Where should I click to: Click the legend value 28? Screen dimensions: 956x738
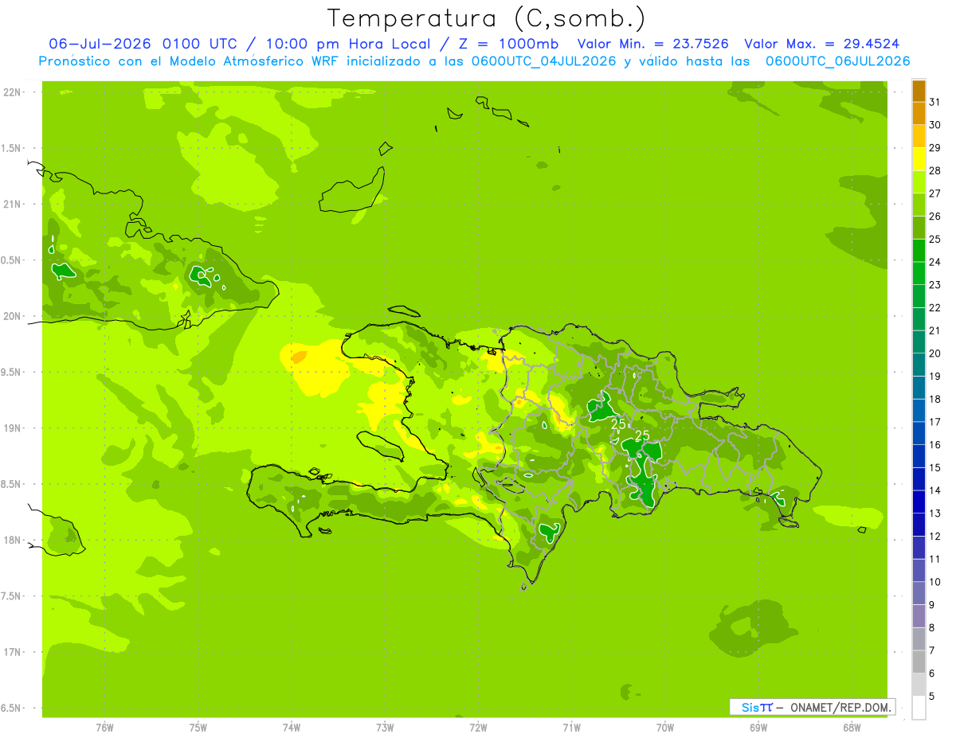pyautogui.click(x=934, y=170)
